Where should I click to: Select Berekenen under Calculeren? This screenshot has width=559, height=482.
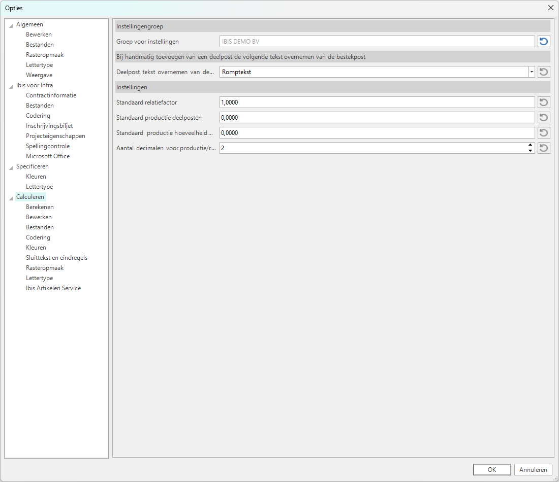[40, 207]
